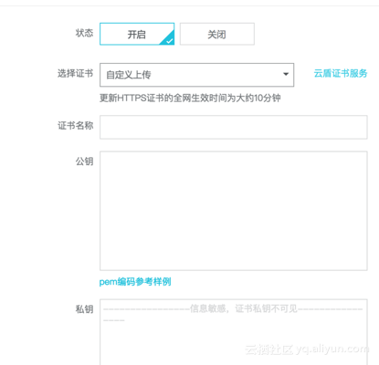The width and height of the screenshot is (379, 365).
Task: Click the 选择证书 field label
Action: (x=76, y=73)
